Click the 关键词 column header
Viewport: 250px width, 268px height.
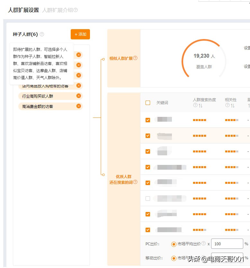(x=162, y=103)
